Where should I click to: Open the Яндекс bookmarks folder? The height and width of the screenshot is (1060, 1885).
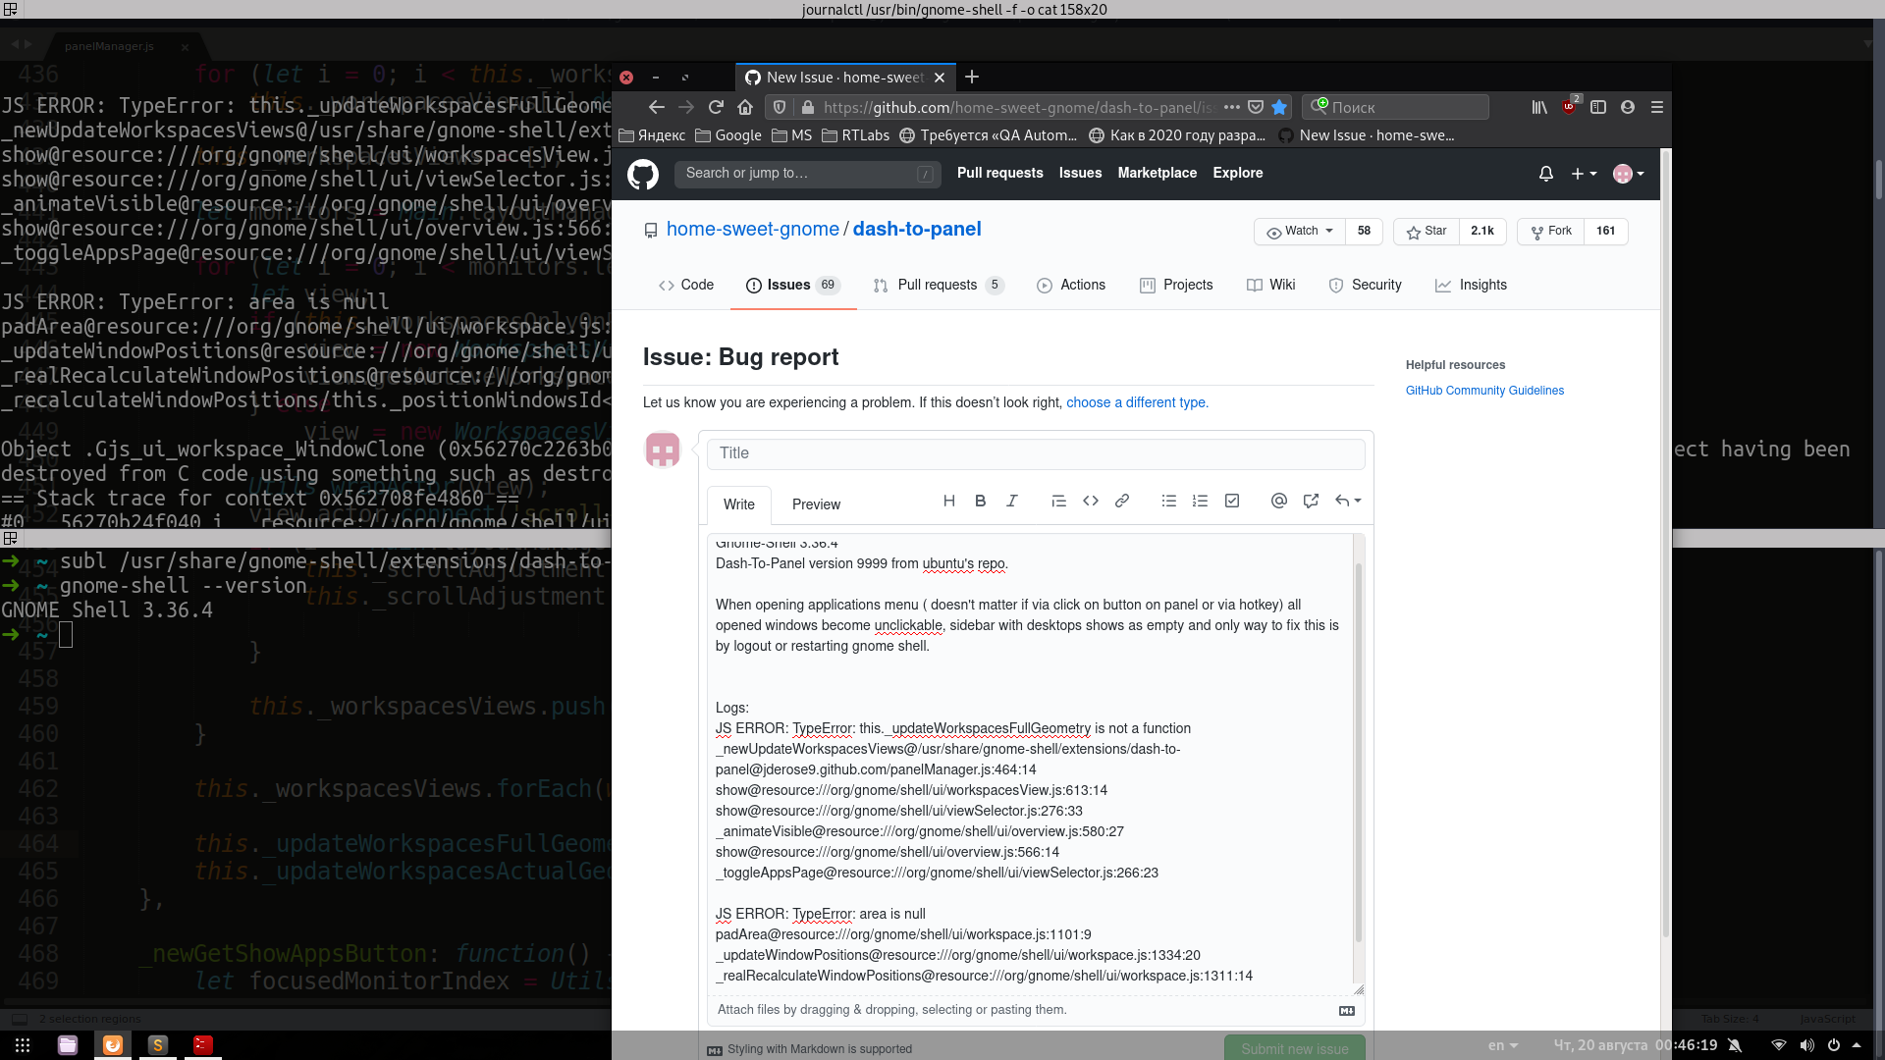tap(652, 135)
